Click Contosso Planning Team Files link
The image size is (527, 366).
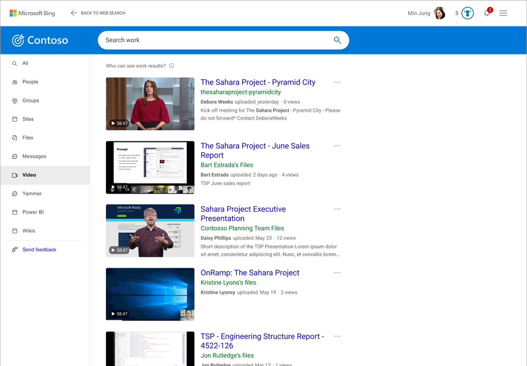coord(242,228)
